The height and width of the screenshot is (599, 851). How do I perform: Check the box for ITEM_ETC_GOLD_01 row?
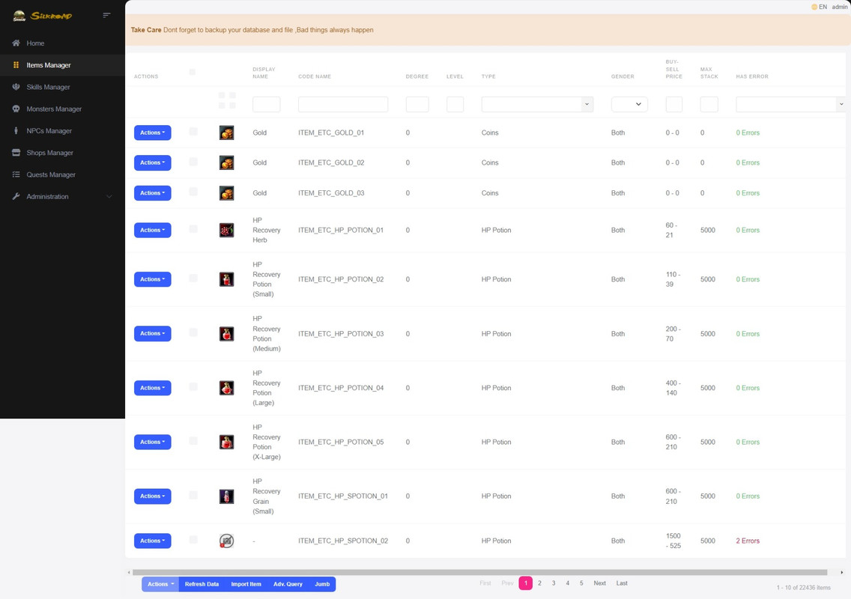pos(193,132)
